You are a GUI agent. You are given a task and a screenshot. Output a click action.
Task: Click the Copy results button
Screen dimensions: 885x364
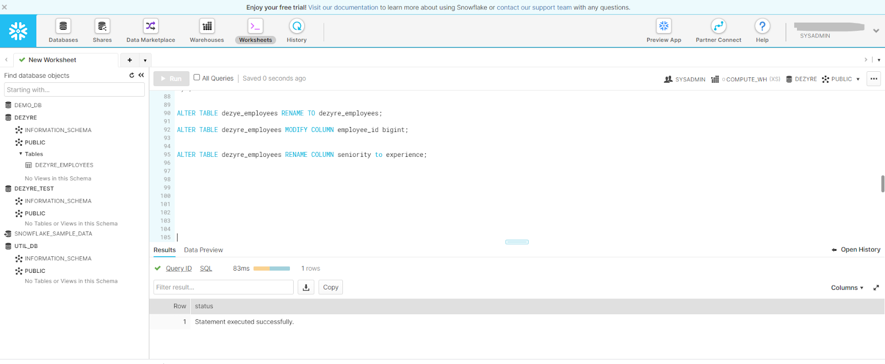(331, 287)
